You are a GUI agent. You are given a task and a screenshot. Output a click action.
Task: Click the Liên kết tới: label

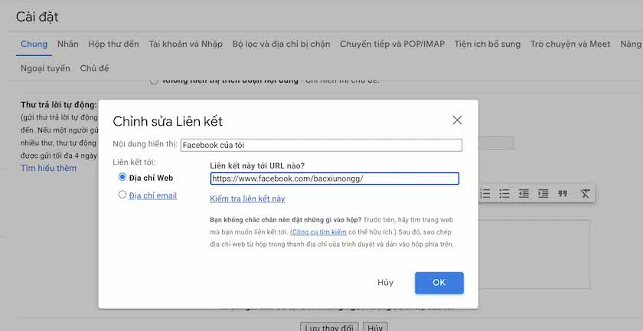pyautogui.click(x=134, y=162)
